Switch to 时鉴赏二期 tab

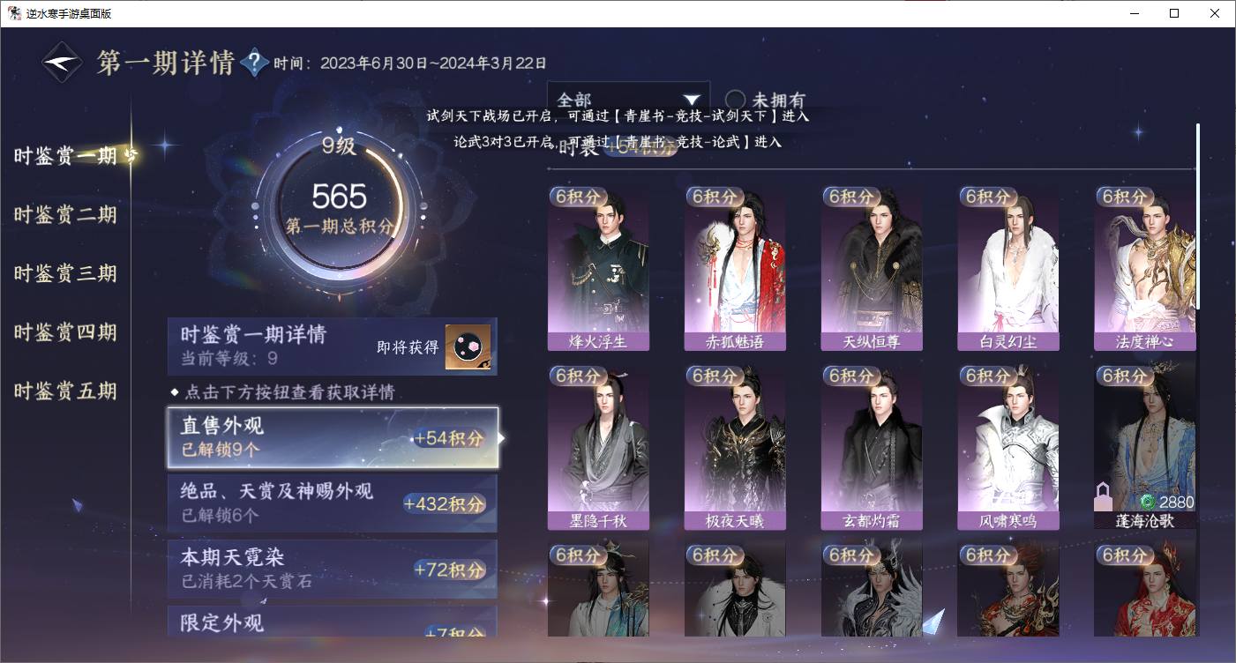click(65, 215)
